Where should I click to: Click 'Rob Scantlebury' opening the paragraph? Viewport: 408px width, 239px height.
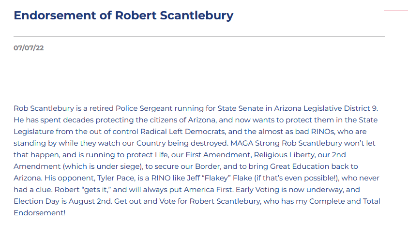pos(44,108)
